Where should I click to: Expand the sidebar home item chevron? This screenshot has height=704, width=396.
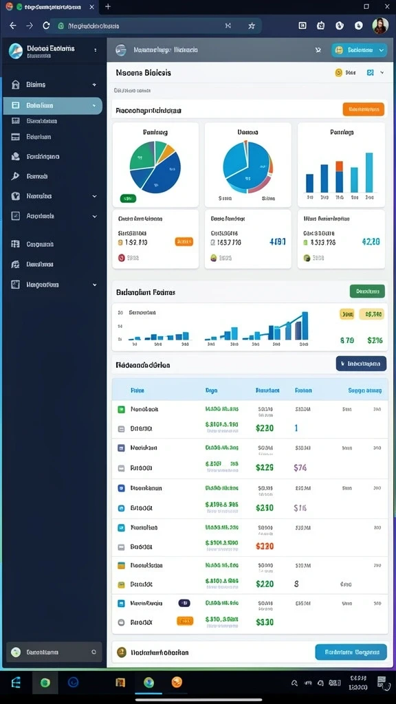coord(94,85)
